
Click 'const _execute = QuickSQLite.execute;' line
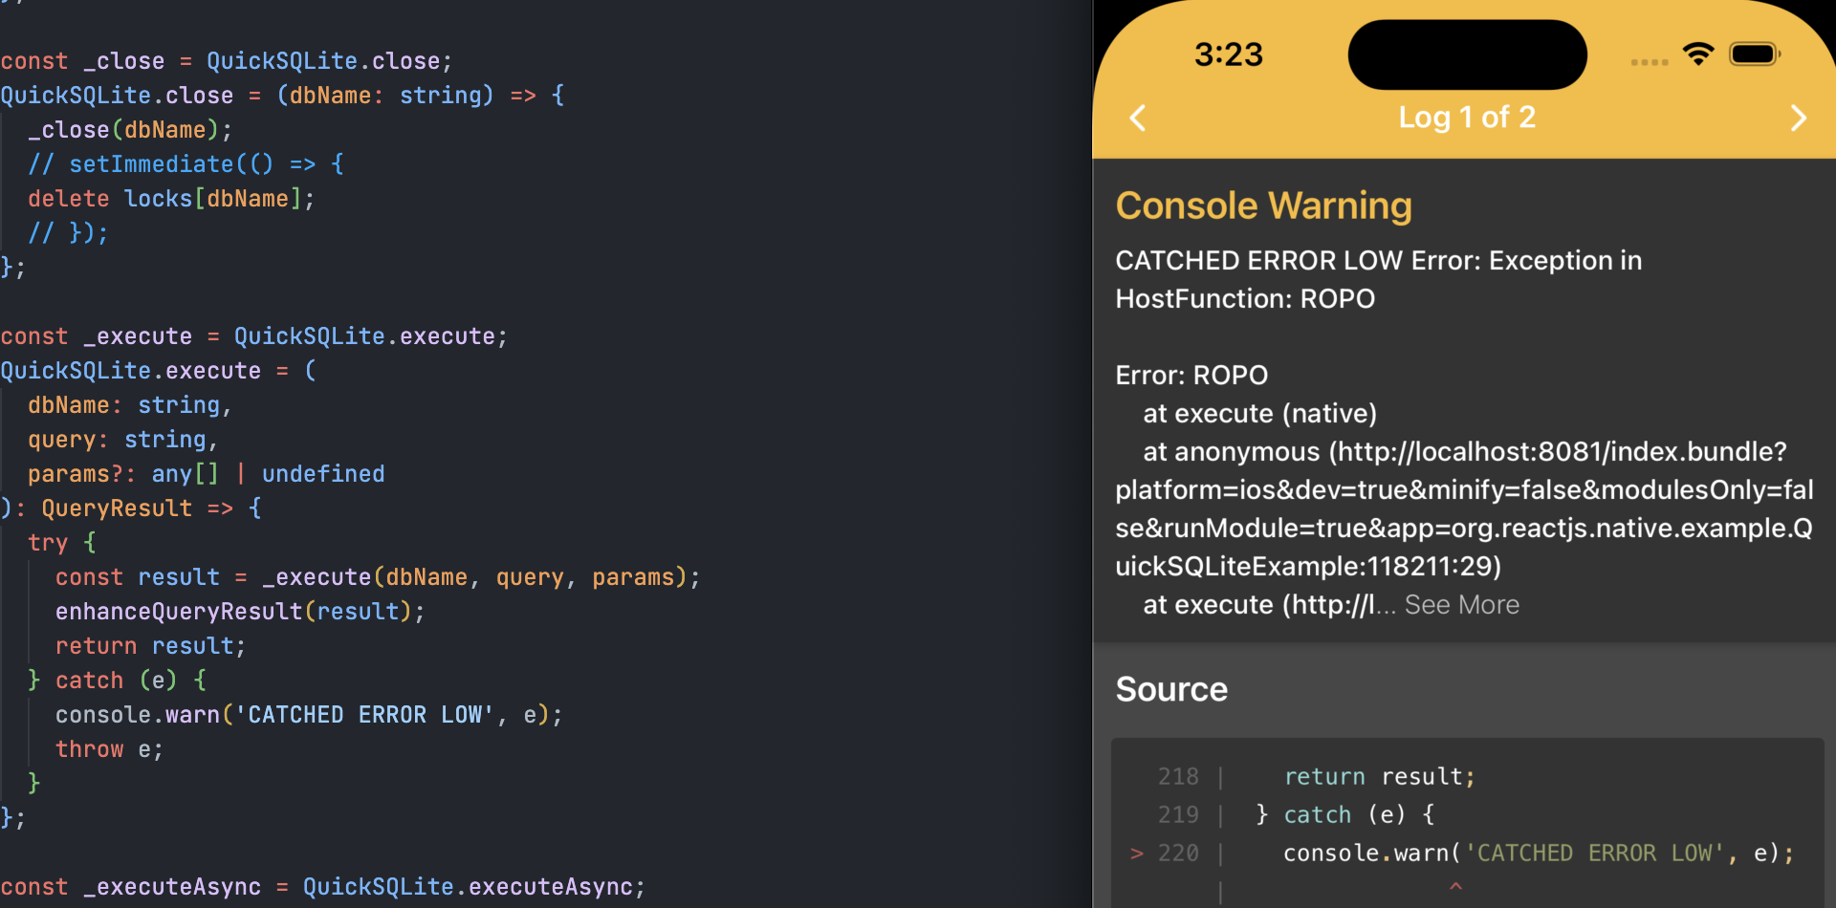[x=254, y=336]
